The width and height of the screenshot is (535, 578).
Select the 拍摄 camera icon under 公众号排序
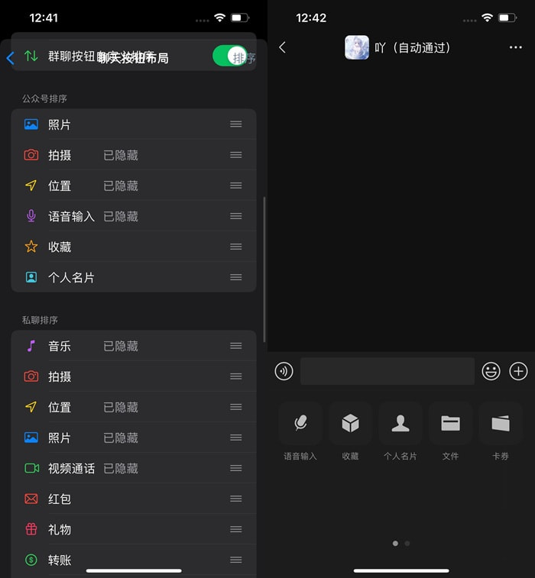coord(31,155)
